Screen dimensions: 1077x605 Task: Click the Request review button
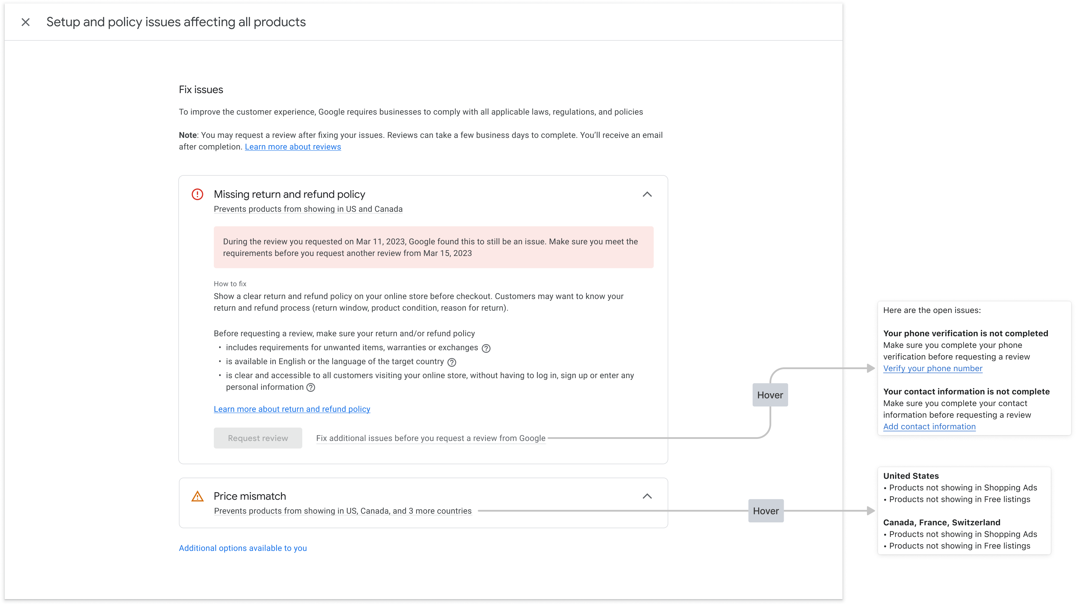pos(257,438)
